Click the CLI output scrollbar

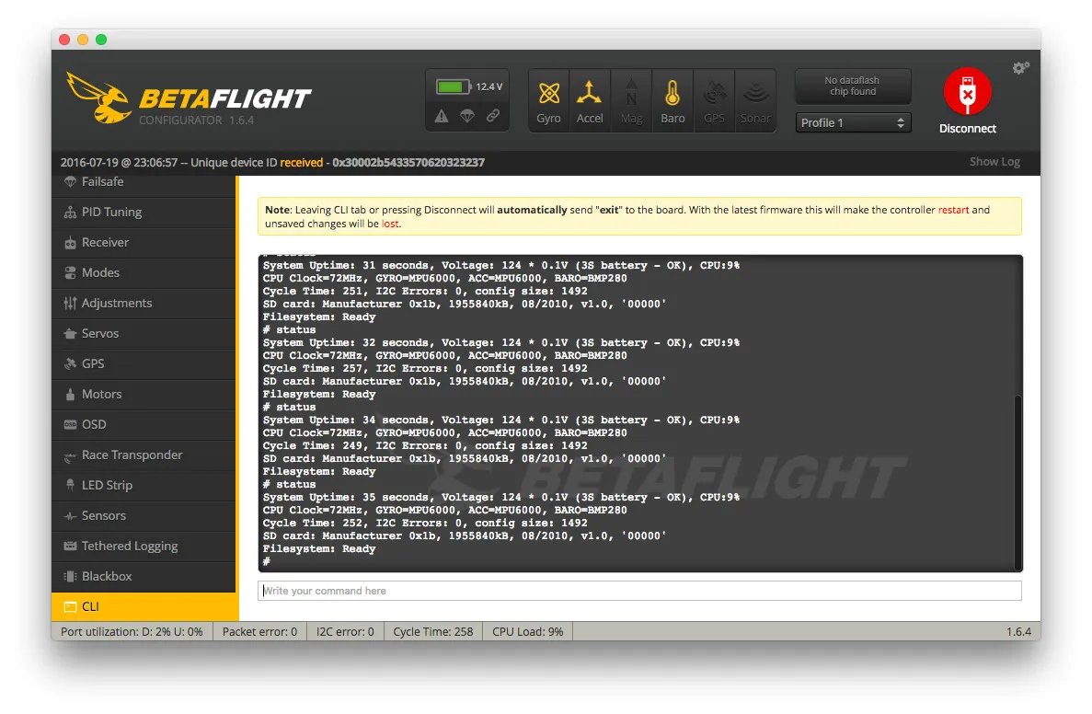point(1017,480)
